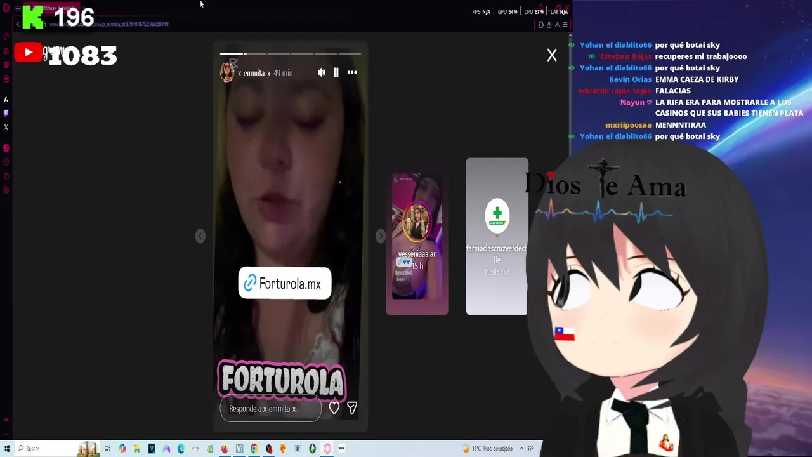Open the browser profile account icon
The width and height of the screenshot is (812, 457).
pos(549,25)
